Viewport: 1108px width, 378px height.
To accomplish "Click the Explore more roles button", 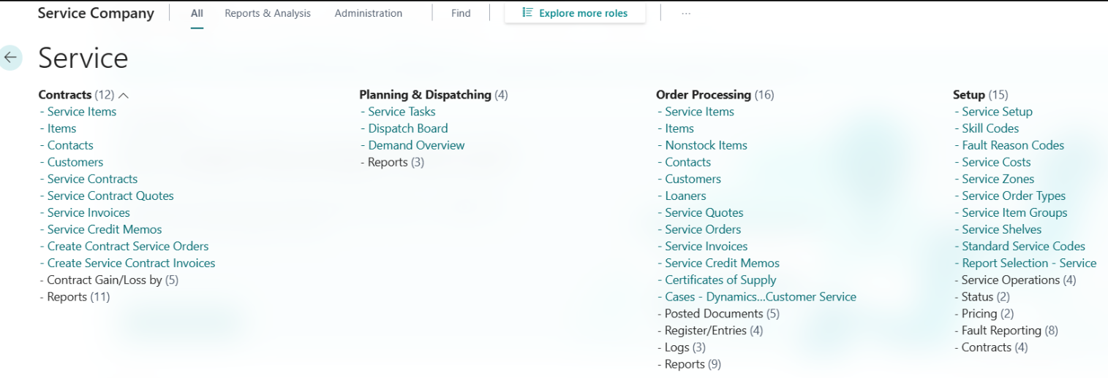I will coord(575,13).
